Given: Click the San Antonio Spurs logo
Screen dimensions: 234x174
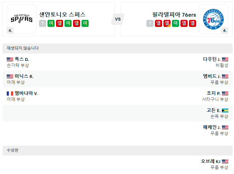Looking at the screenshot, I should [21, 18].
